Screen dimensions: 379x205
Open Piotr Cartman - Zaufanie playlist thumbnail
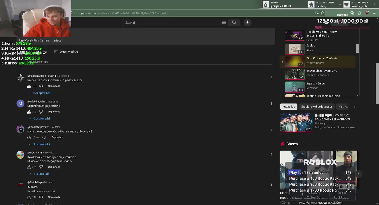(x=295, y=61)
